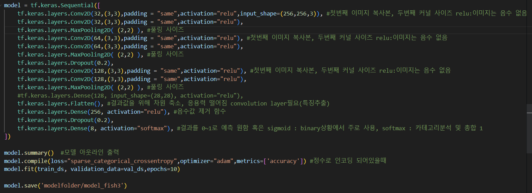The image size is (532, 193).
Task: Click model.compile function name
Action: 26,161
